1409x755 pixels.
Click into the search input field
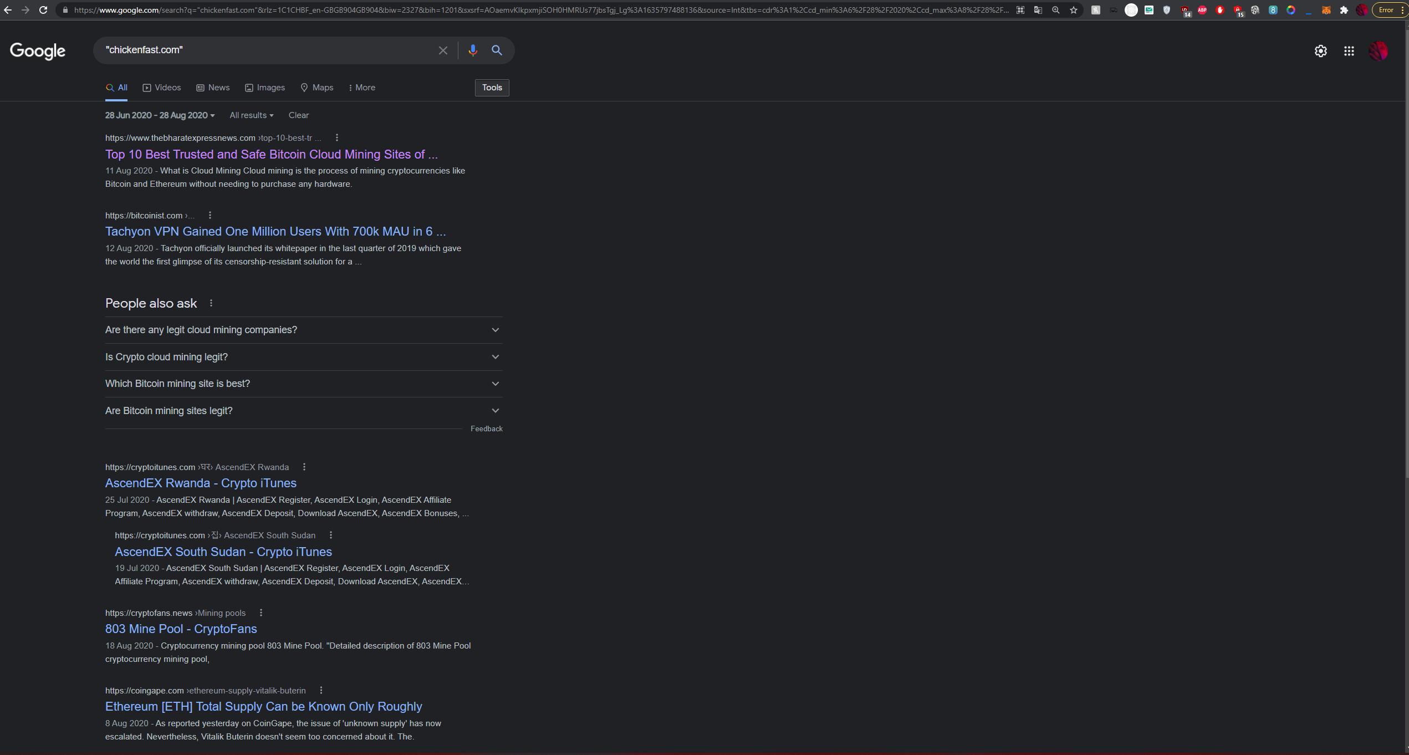[266, 50]
